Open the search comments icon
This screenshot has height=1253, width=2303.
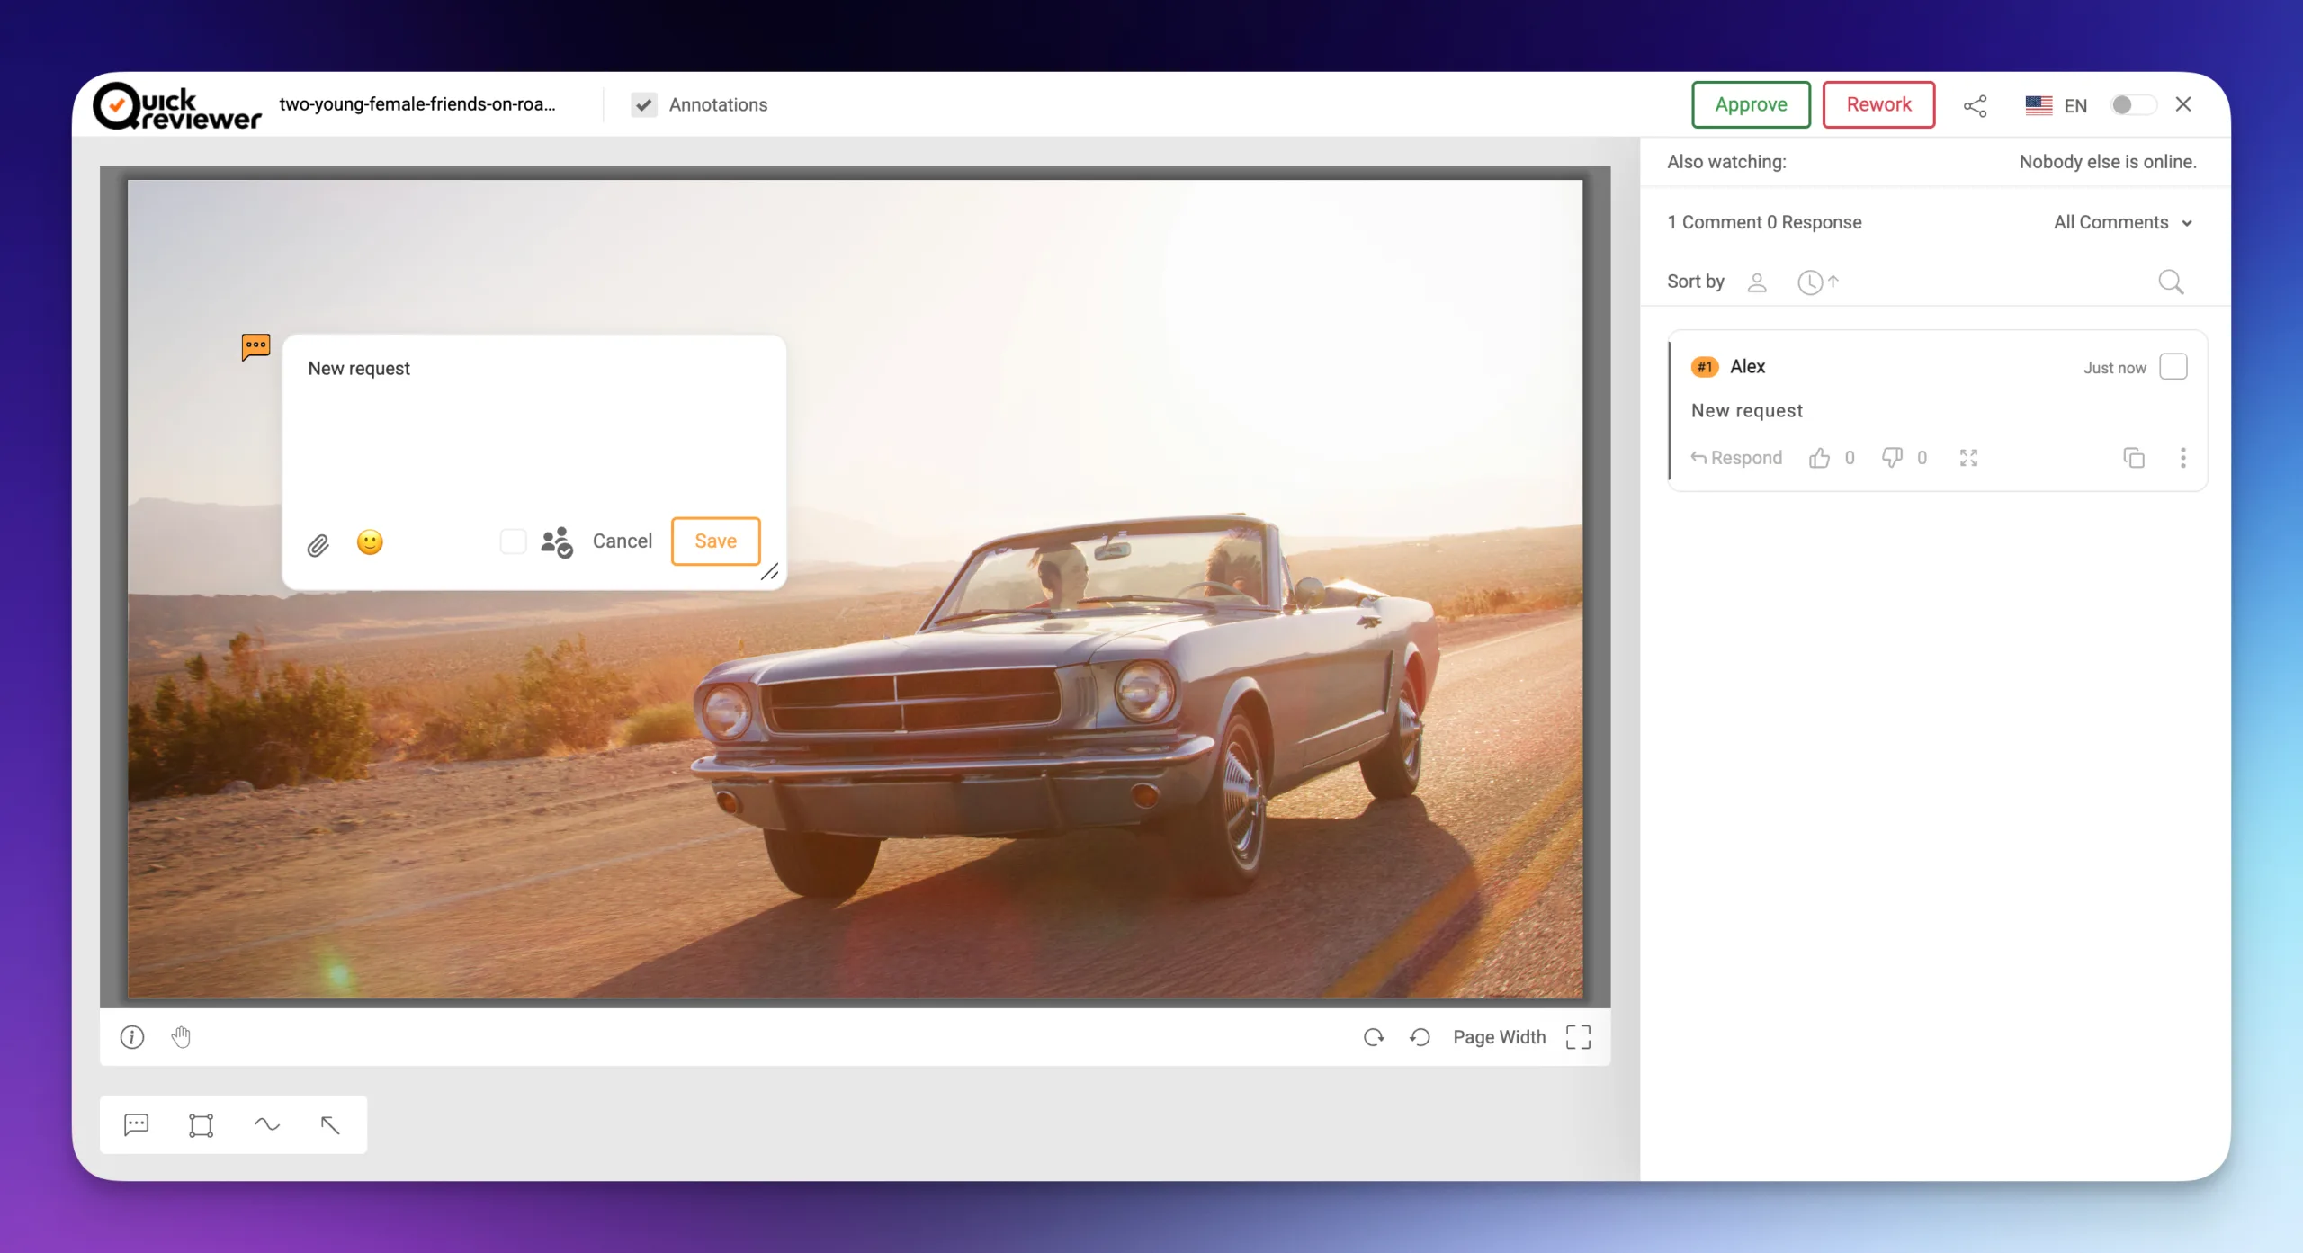click(x=2171, y=282)
